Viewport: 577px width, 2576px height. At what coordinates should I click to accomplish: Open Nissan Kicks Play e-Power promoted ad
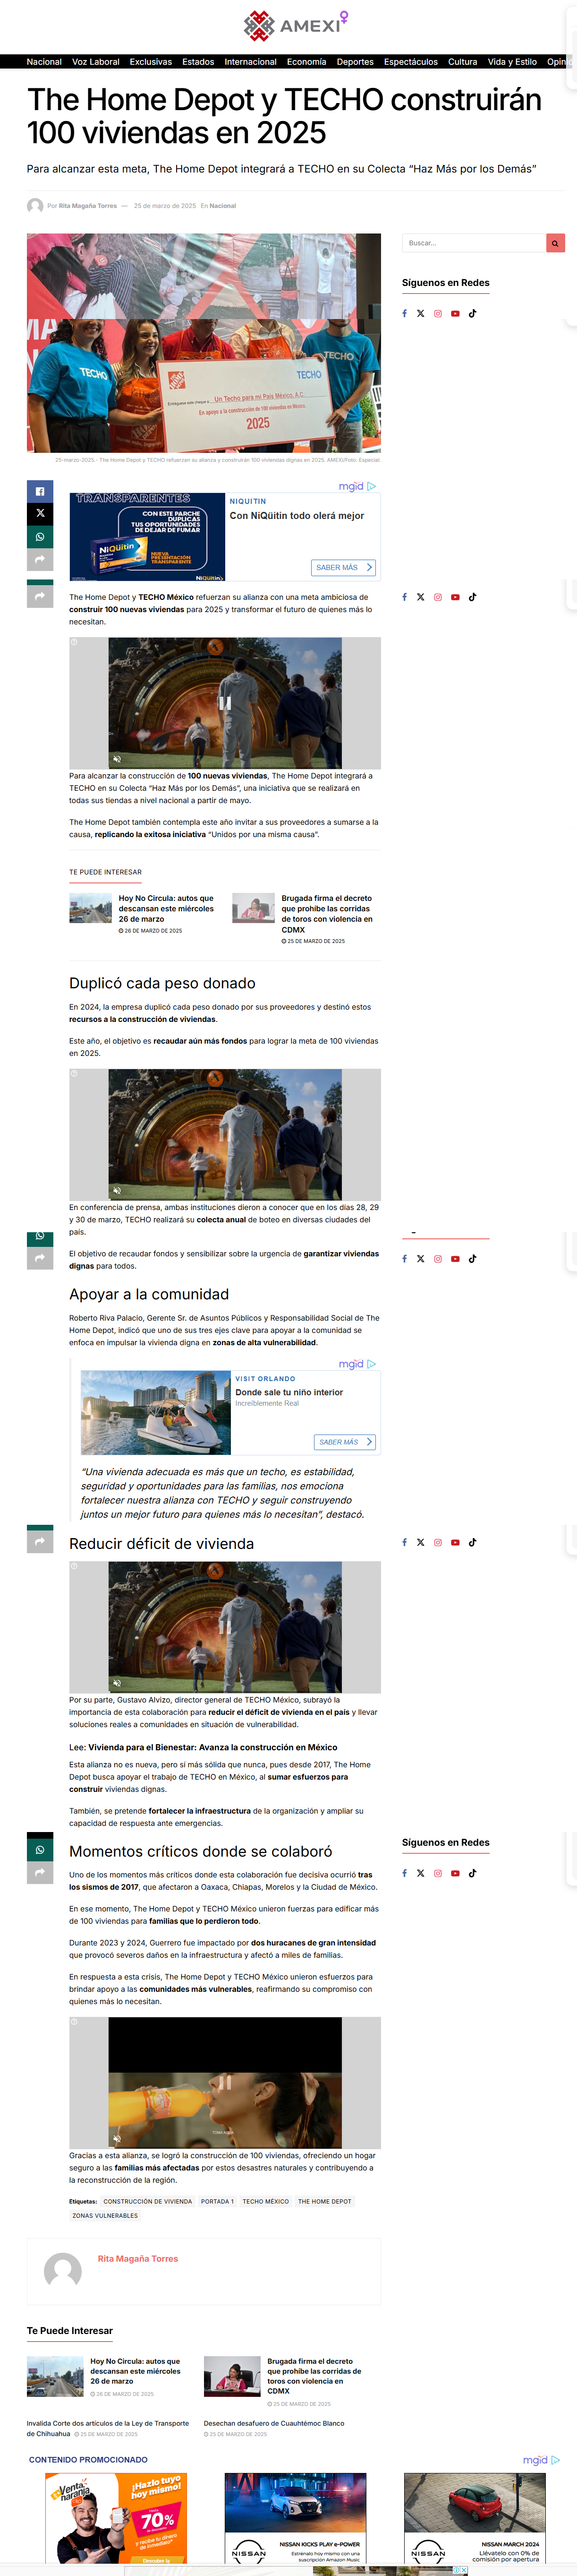pos(296,2518)
